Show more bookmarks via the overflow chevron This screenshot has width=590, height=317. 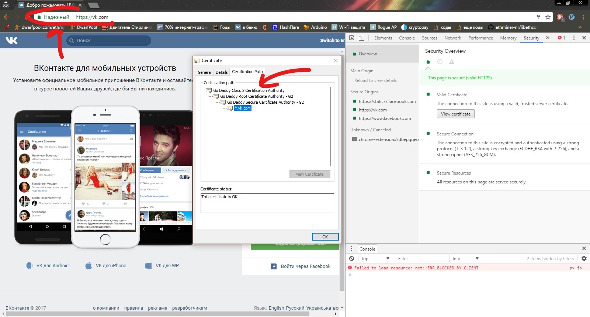coord(580,27)
